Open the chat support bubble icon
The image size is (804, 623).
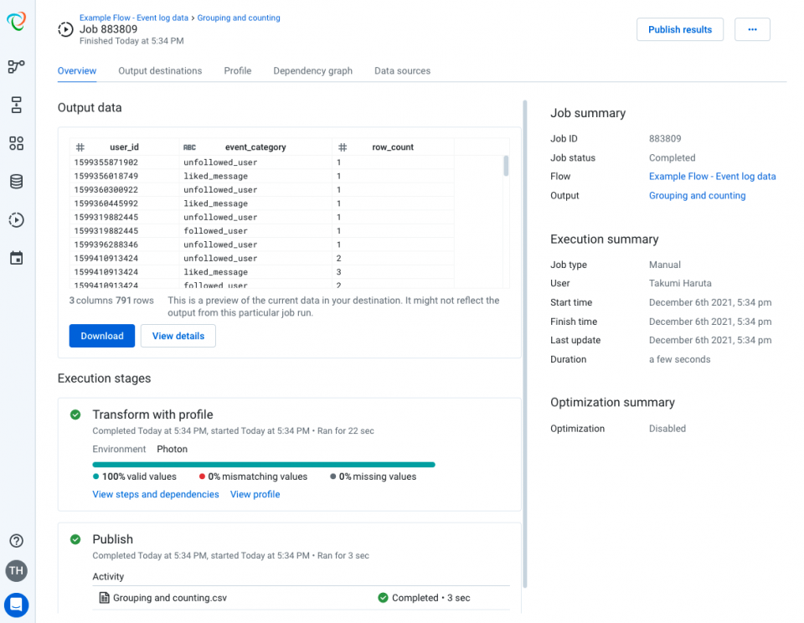pyautogui.click(x=17, y=604)
